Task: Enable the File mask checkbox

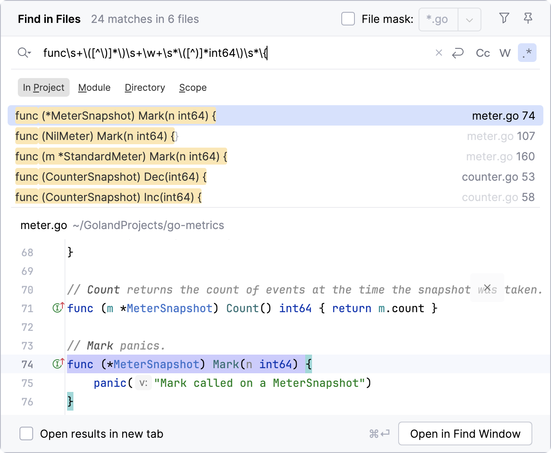Action: (x=348, y=19)
